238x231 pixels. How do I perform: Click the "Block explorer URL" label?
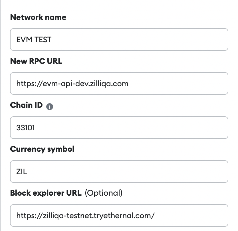(46, 193)
